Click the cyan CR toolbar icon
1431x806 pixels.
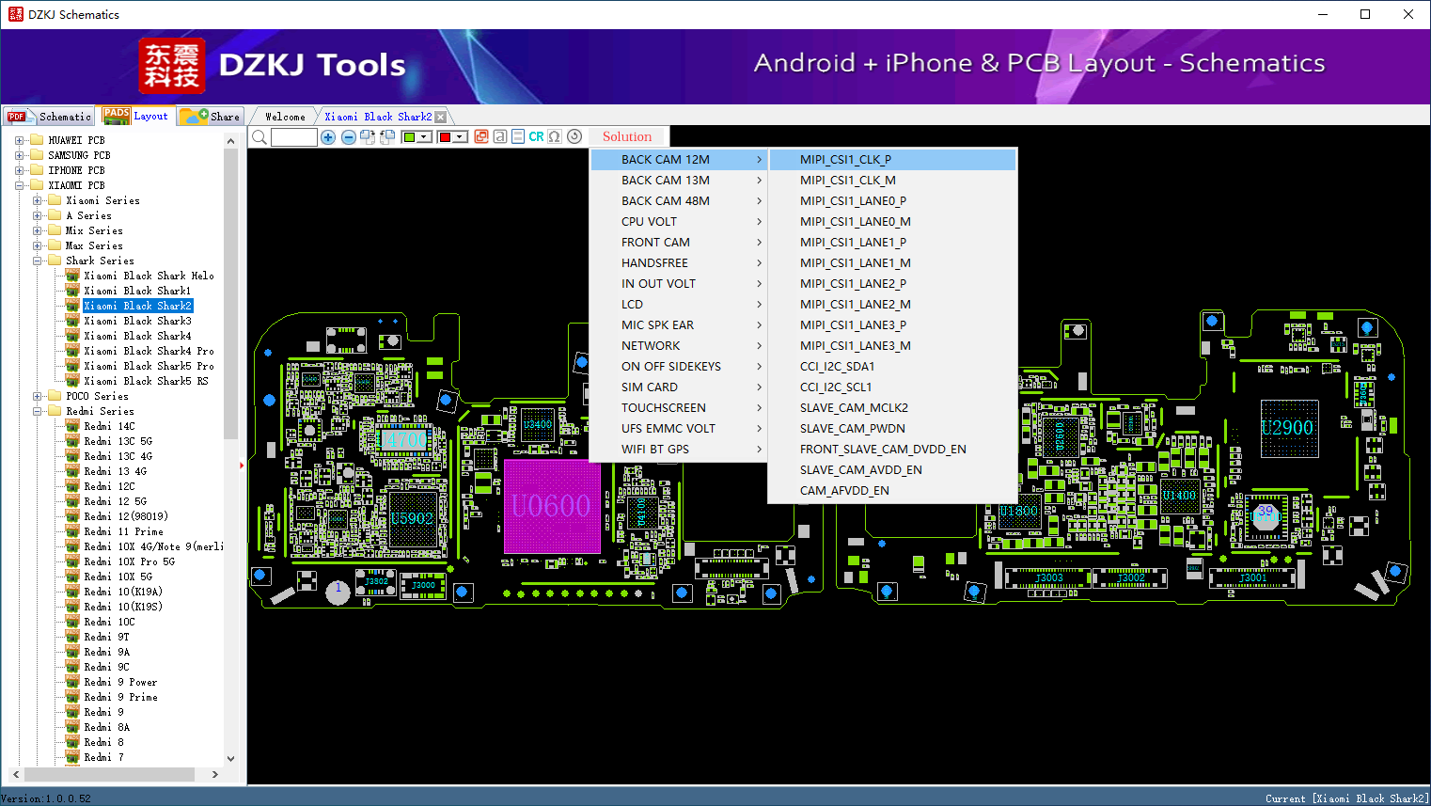pos(536,136)
